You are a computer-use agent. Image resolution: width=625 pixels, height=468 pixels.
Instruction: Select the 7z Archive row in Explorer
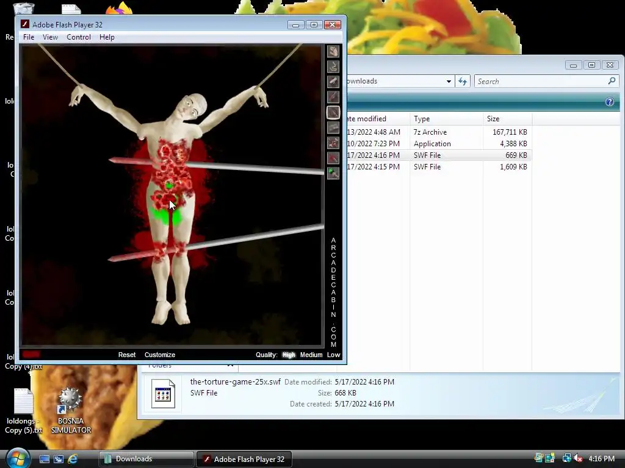click(438, 132)
